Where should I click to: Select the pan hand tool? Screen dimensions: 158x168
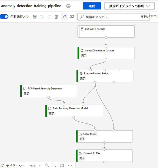coord(64,17)
